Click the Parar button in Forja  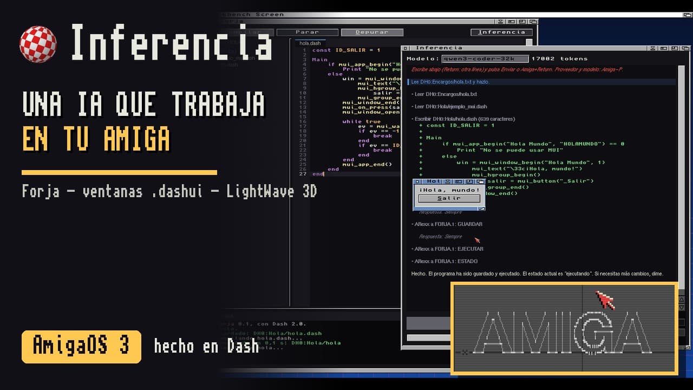click(307, 32)
